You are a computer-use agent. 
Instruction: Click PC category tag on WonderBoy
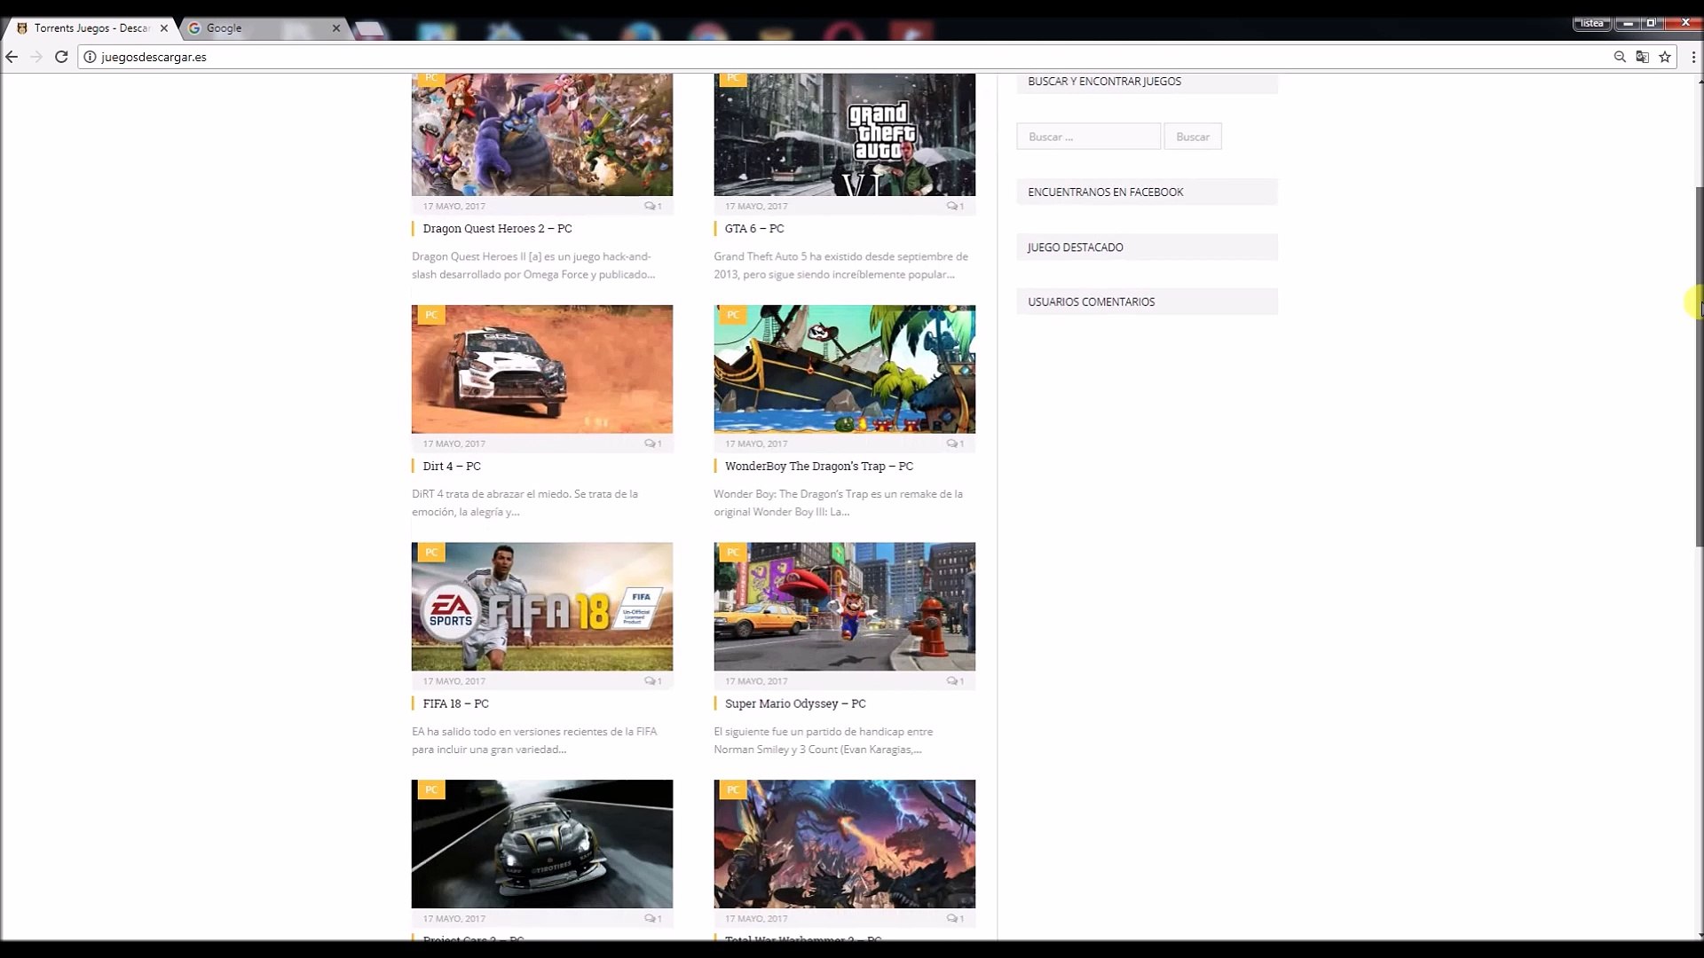pyautogui.click(x=733, y=315)
